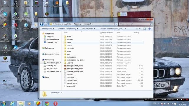Select Roaming in address breadcrumb
189x106 pixels.
77,24
